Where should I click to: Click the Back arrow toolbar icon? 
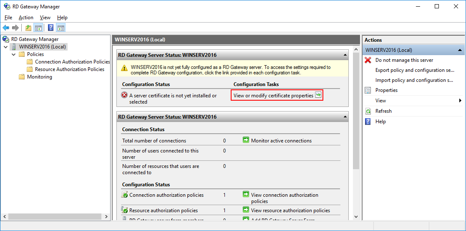[6, 28]
